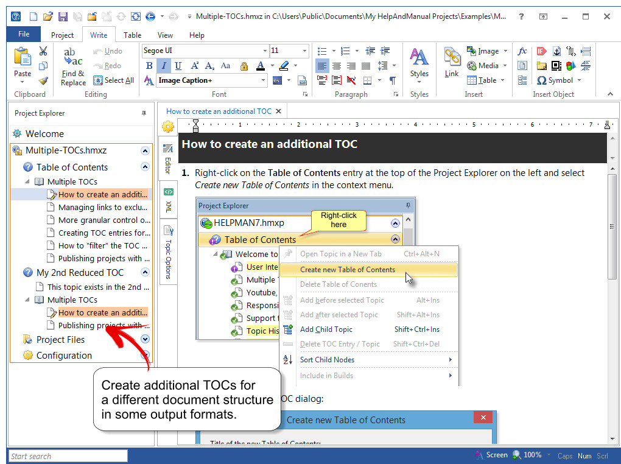The height and width of the screenshot is (464, 621).
Task: Click the font color A swatch
Action: (260, 66)
